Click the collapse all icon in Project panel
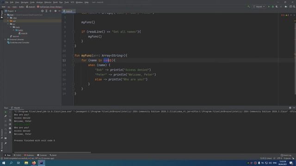The height and width of the screenshot is (166, 296). pyautogui.click(x=50, y=11)
